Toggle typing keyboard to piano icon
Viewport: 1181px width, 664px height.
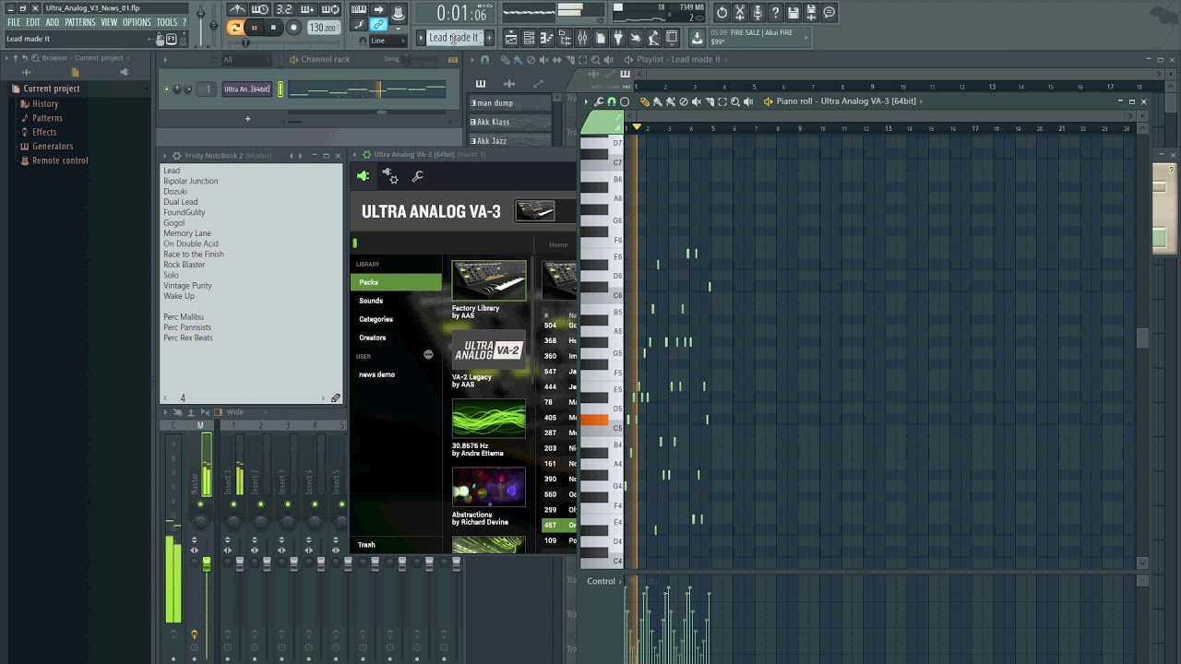pos(359,9)
